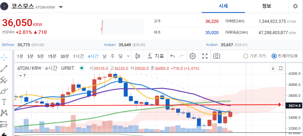The width and height of the screenshot is (303, 136).
Task: Expand the collapsed indicators legend showing 7
Action: (22, 76)
